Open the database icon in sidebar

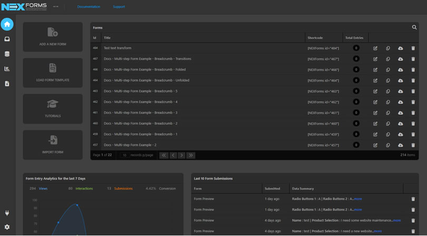click(x=7, y=54)
